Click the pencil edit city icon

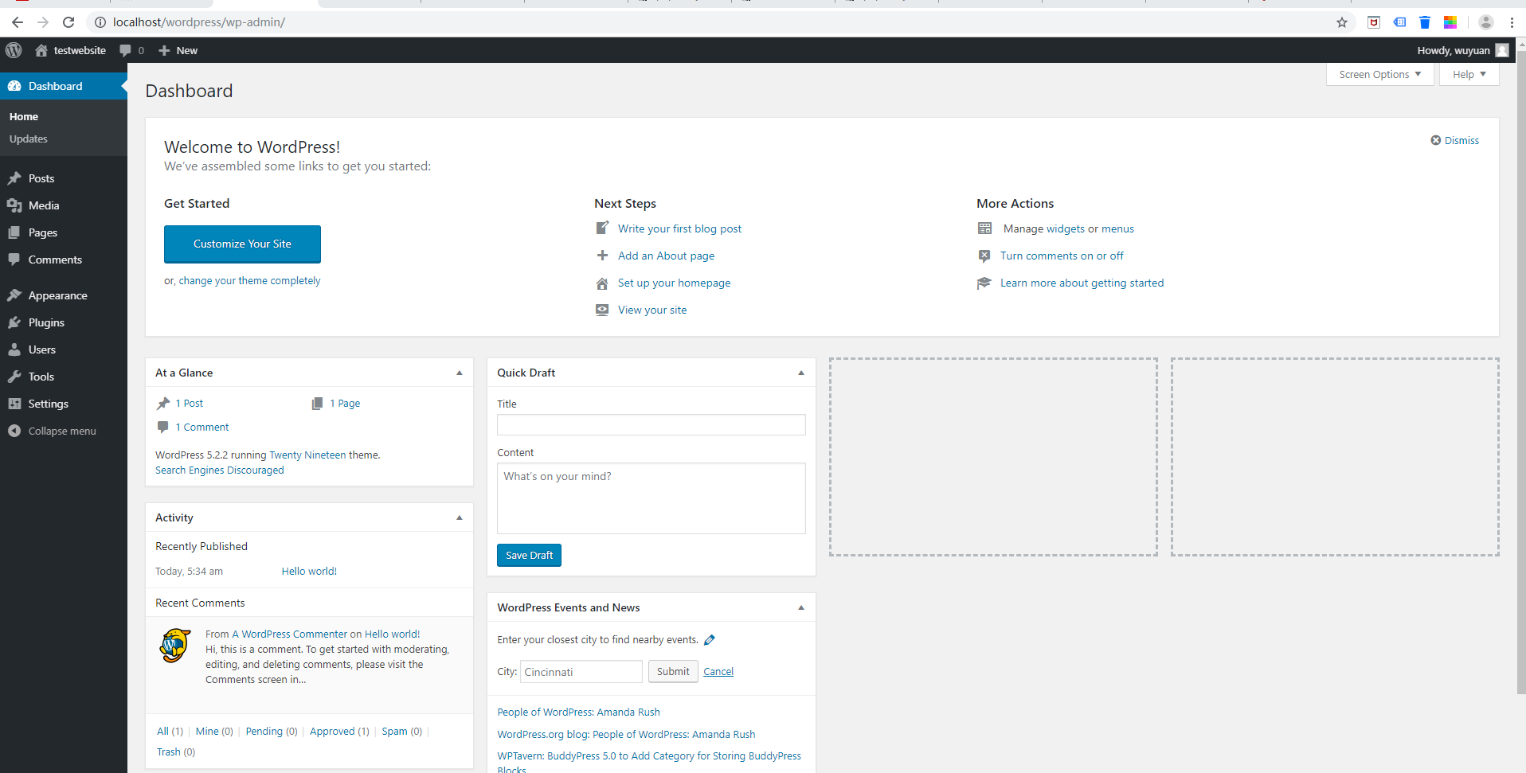coord(710,640)
